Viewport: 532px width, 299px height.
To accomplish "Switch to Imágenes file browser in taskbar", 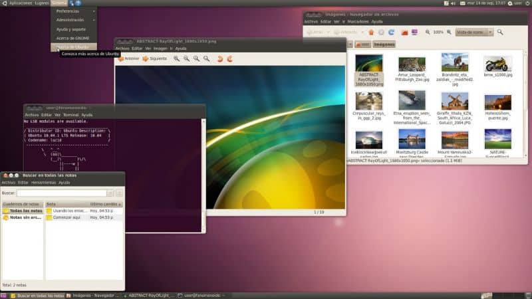I will [93, 296].
